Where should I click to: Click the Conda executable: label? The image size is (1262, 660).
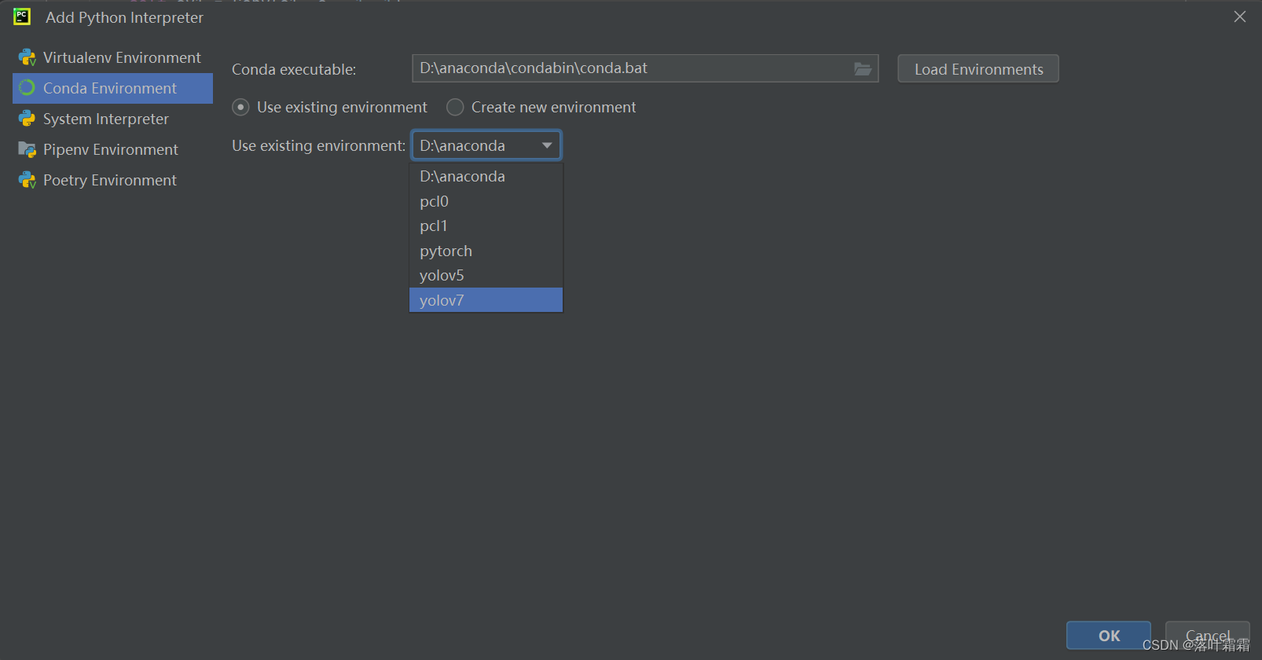coord(294,69)
